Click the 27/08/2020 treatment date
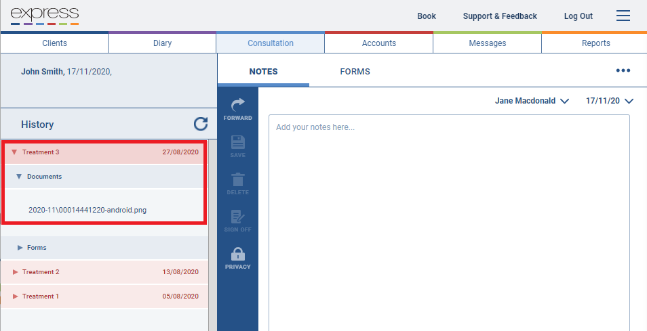 [180, 152]
